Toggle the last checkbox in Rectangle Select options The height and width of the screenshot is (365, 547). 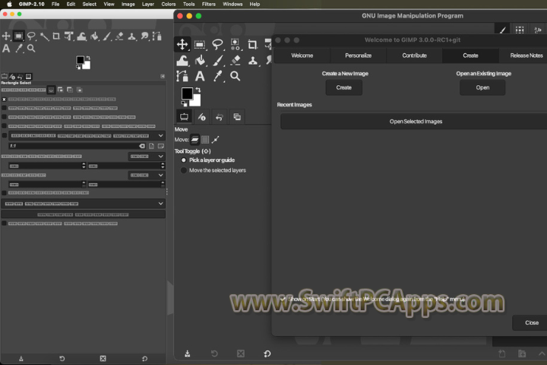point(5,224)
